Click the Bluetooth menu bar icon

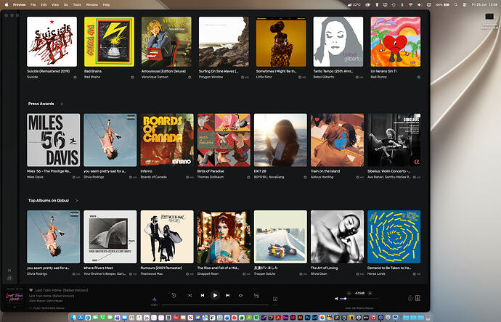click(402, 5)
